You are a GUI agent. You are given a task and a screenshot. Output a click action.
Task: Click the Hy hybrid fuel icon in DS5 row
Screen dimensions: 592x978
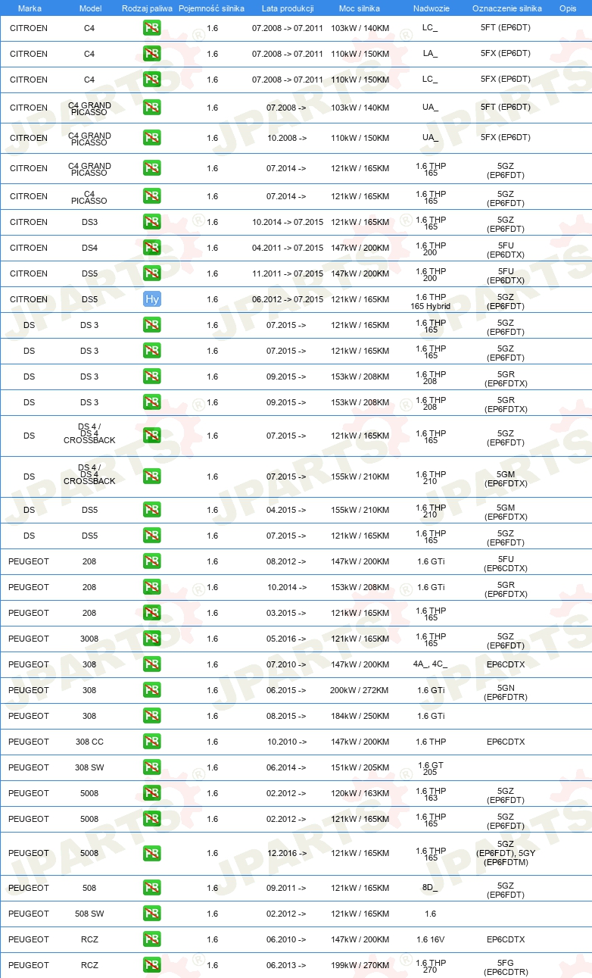coord(152,299)
